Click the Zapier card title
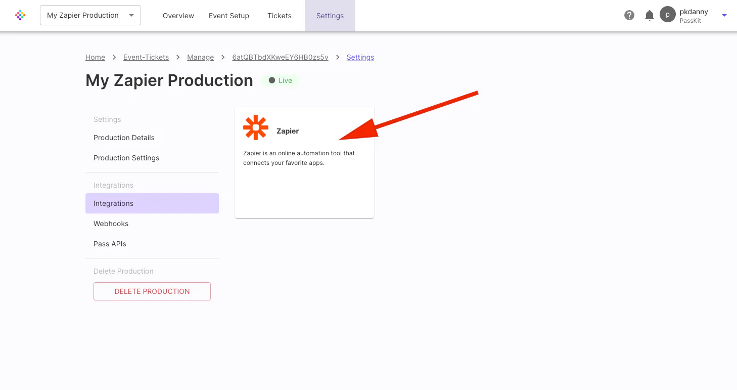Image resolution: width=737 pixels, height=390 pixels. point(288,131)
